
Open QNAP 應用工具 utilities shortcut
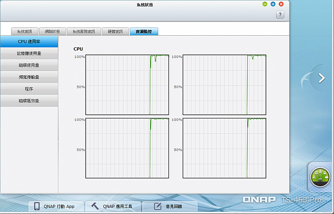[113, 206]
